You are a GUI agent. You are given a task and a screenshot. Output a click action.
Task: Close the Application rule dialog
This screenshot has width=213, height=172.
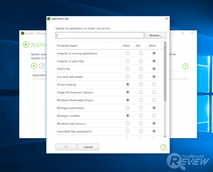pyautogui.click(x=166, y=19)
